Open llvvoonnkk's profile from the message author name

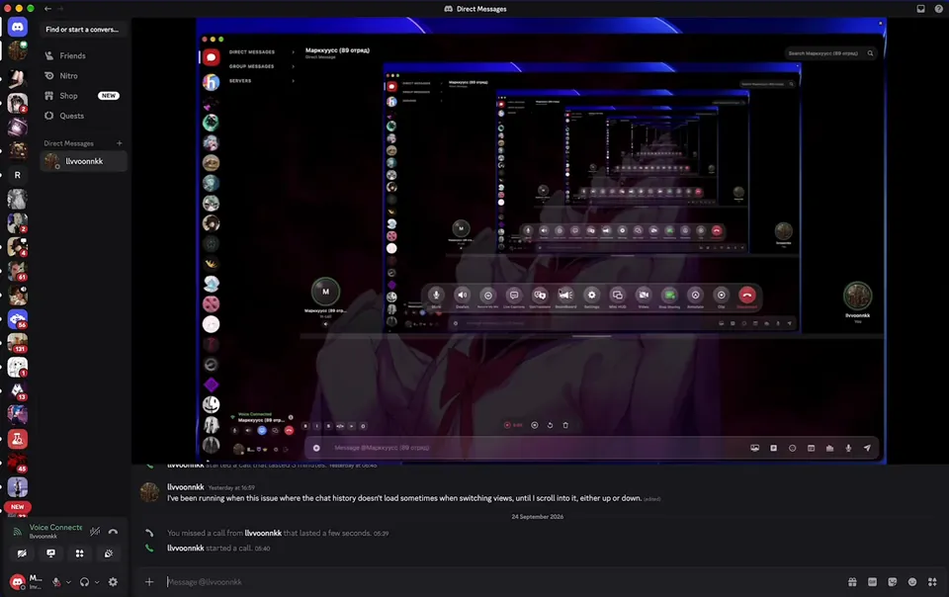pos(186,487)
